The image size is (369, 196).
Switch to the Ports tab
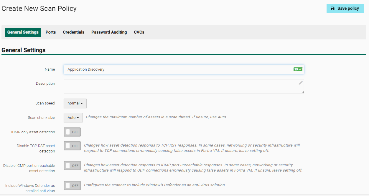[x=51, y=32]
